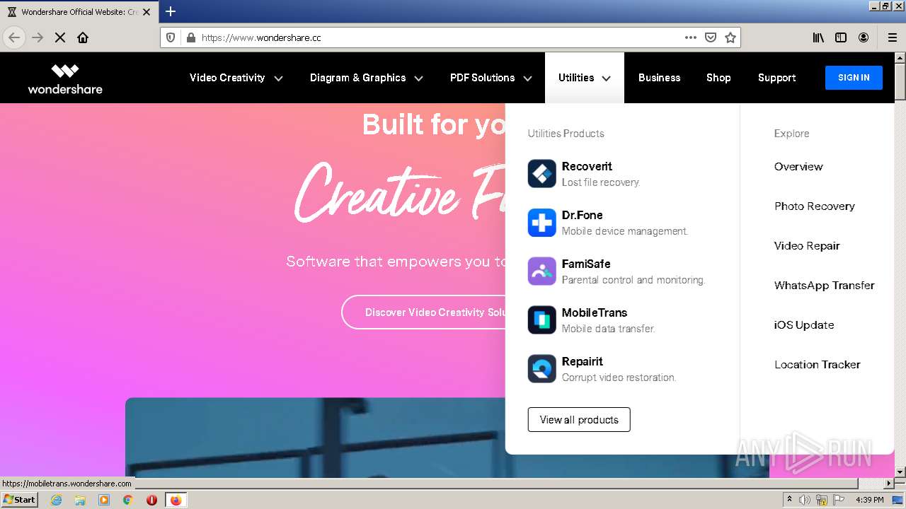This screenshot has width=906, height=509.
Task: Bookmark this page with star
Action: 730,37
